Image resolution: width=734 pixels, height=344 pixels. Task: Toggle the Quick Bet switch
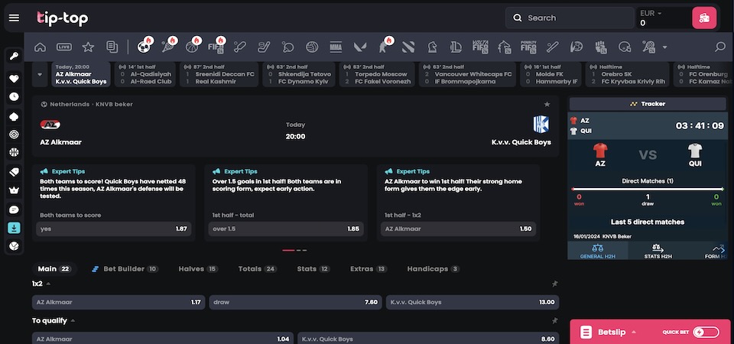point(706,333)
